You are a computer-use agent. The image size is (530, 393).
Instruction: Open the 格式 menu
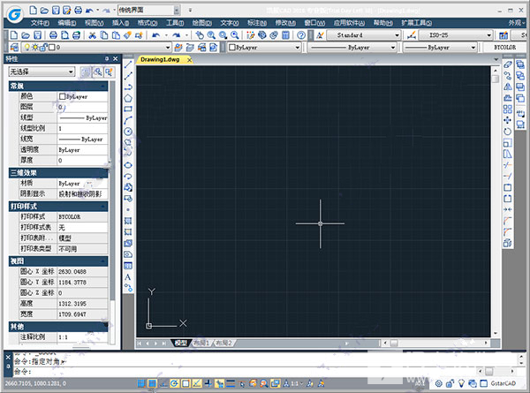pos(148,23)
